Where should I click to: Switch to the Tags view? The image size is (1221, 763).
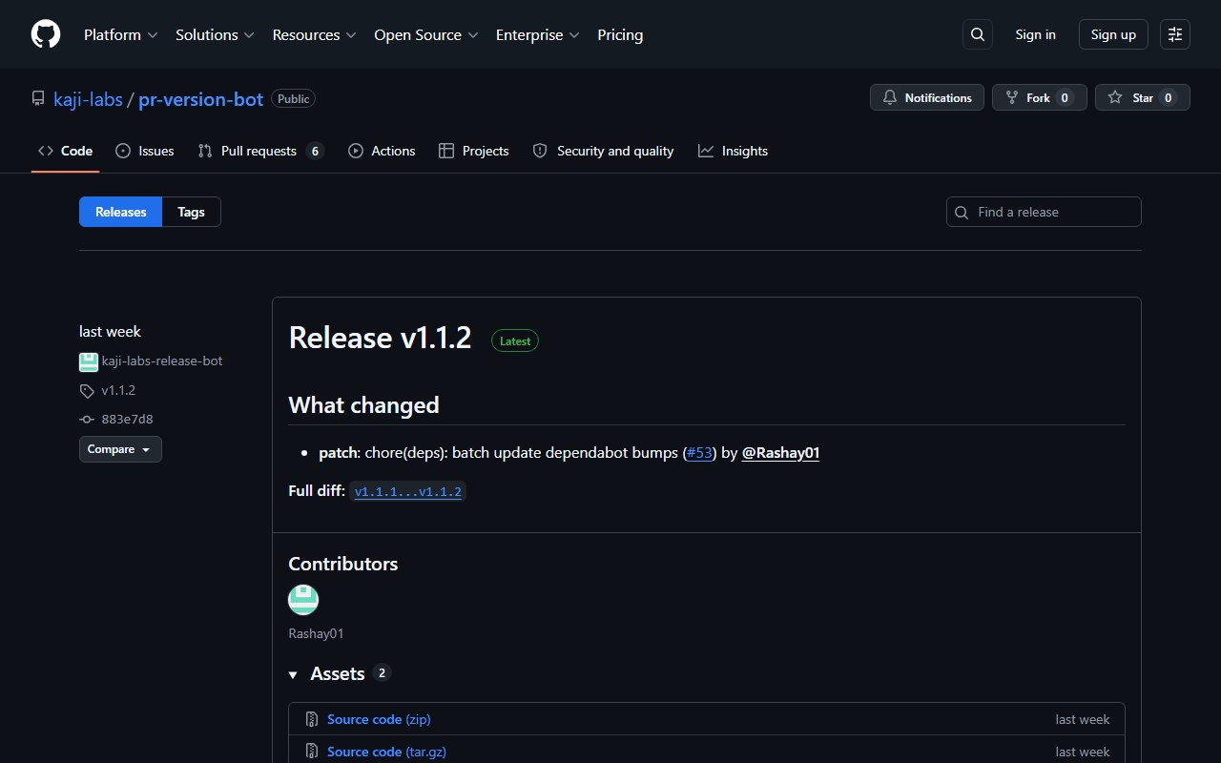click(192, 212)
